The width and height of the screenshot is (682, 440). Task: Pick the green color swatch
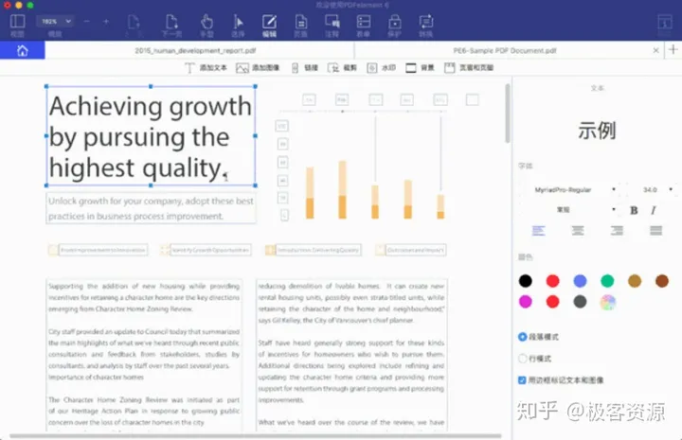(x=607, y=281)
